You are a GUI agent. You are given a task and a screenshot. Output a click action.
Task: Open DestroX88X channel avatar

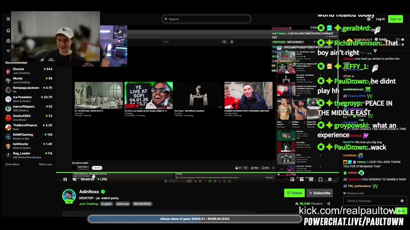click(x=8, y=118)
